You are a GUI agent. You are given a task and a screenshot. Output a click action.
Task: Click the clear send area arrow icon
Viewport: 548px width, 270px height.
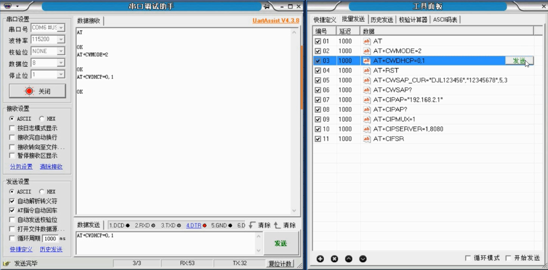click(x=252, y=226)
